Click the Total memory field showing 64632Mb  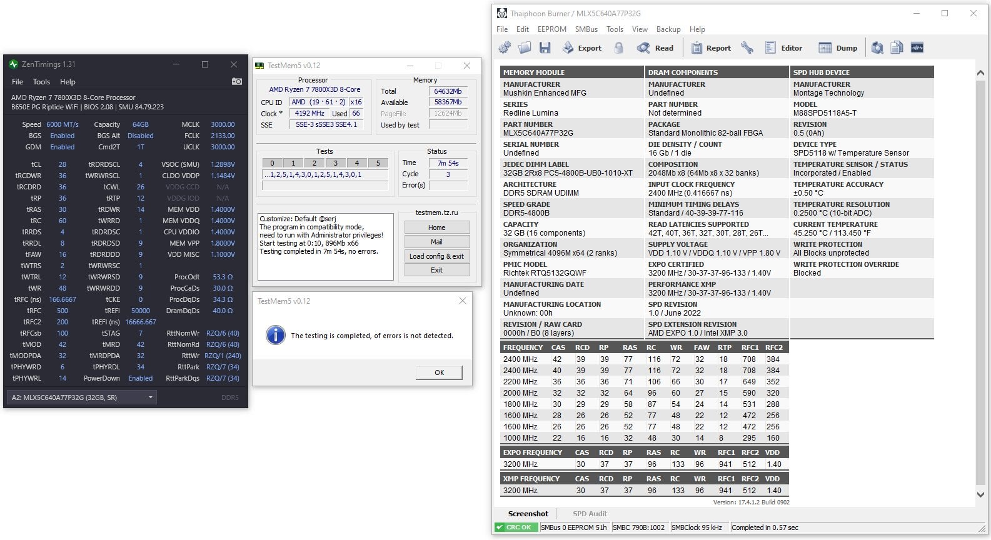tap(448, 91)
